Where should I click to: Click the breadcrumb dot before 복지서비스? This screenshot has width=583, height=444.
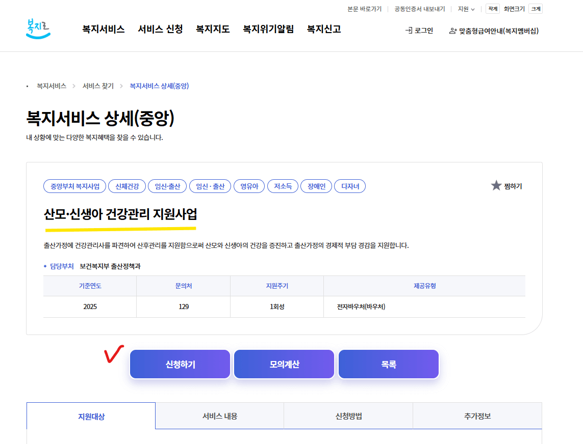tap(27, 86)
